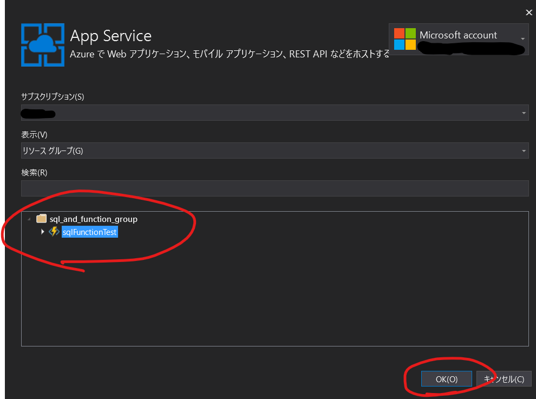Focus the 検索 search input field
Image resolution: width=536 pixels, height=399 pixels.
(274, 188)
